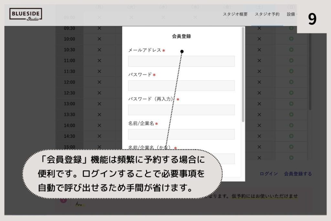Screen dimensions: 331x221
Task: Select the Sunday 14:30 ◎ available slot
Action: 291,136
